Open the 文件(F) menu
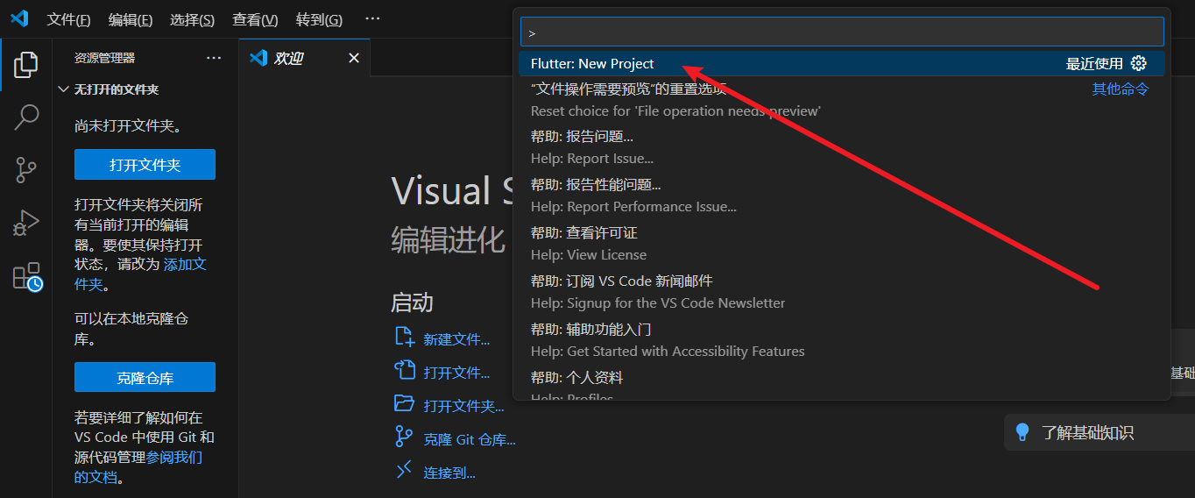 click(68, 19)
